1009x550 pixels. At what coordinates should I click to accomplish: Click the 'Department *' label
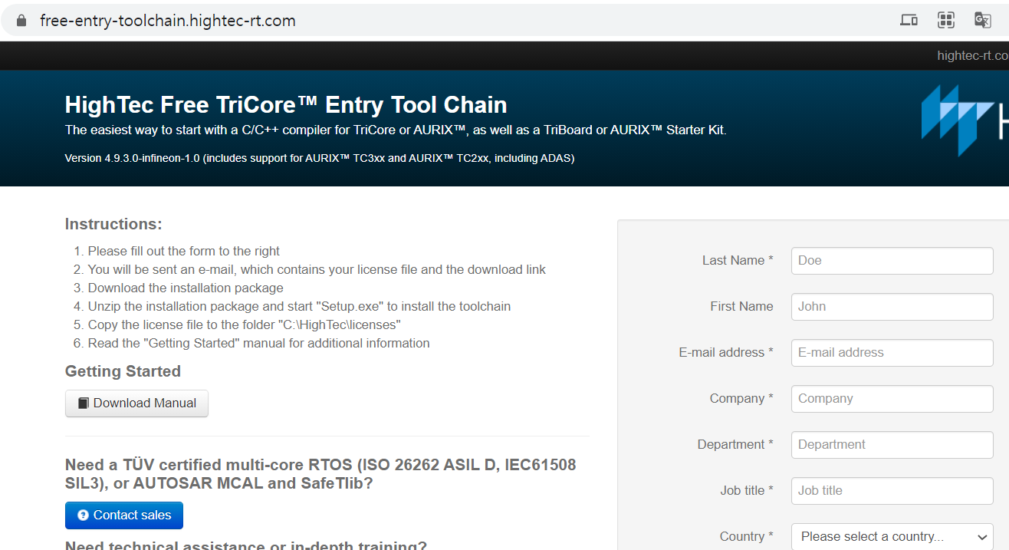(735, 445)
